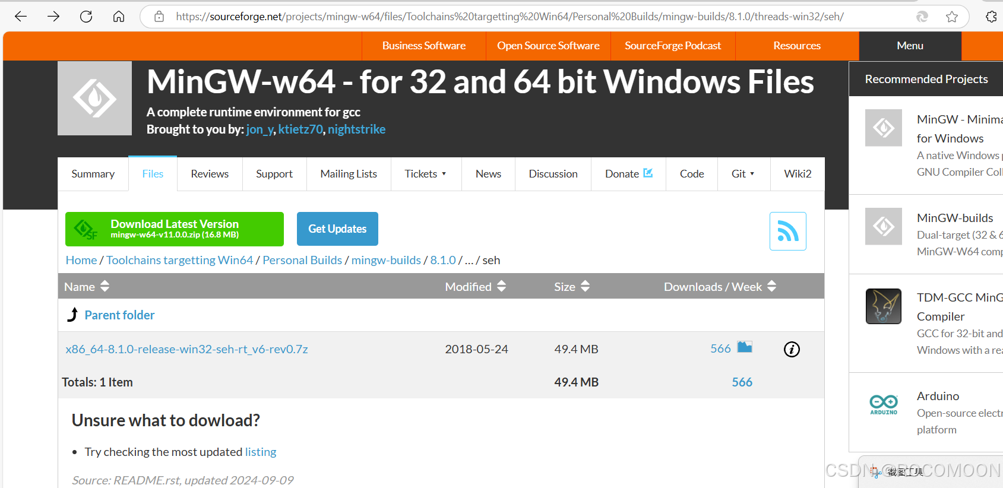Bookmark page with the star icon
1003x488 pixels.
point(952,17)
